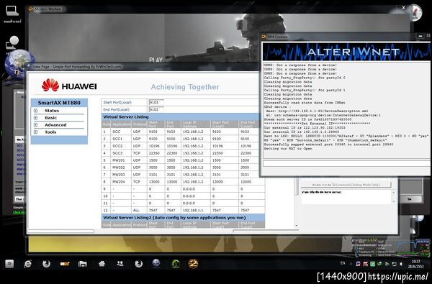Screen dimensions: 432x284
Task: Focus the IW4 Console command input box
Action: click(346, 164)
